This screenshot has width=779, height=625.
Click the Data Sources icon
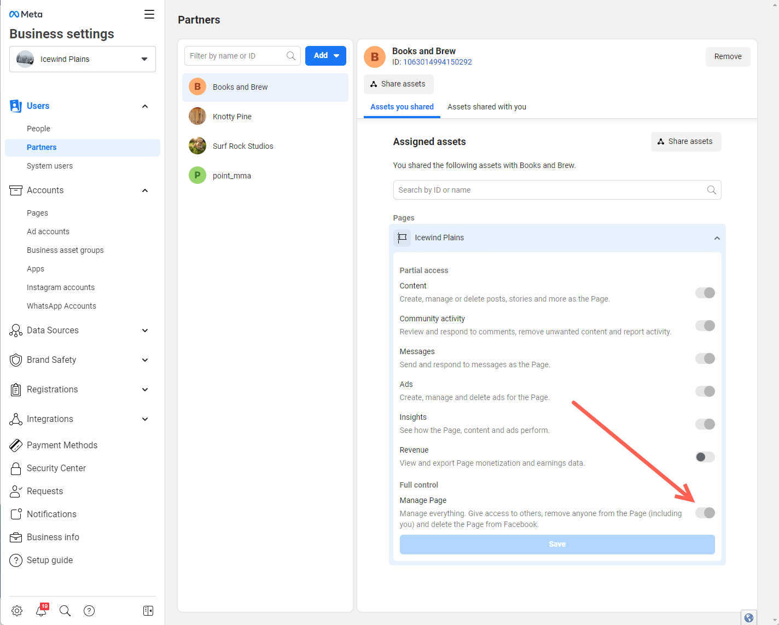click(x=16, y=331)
